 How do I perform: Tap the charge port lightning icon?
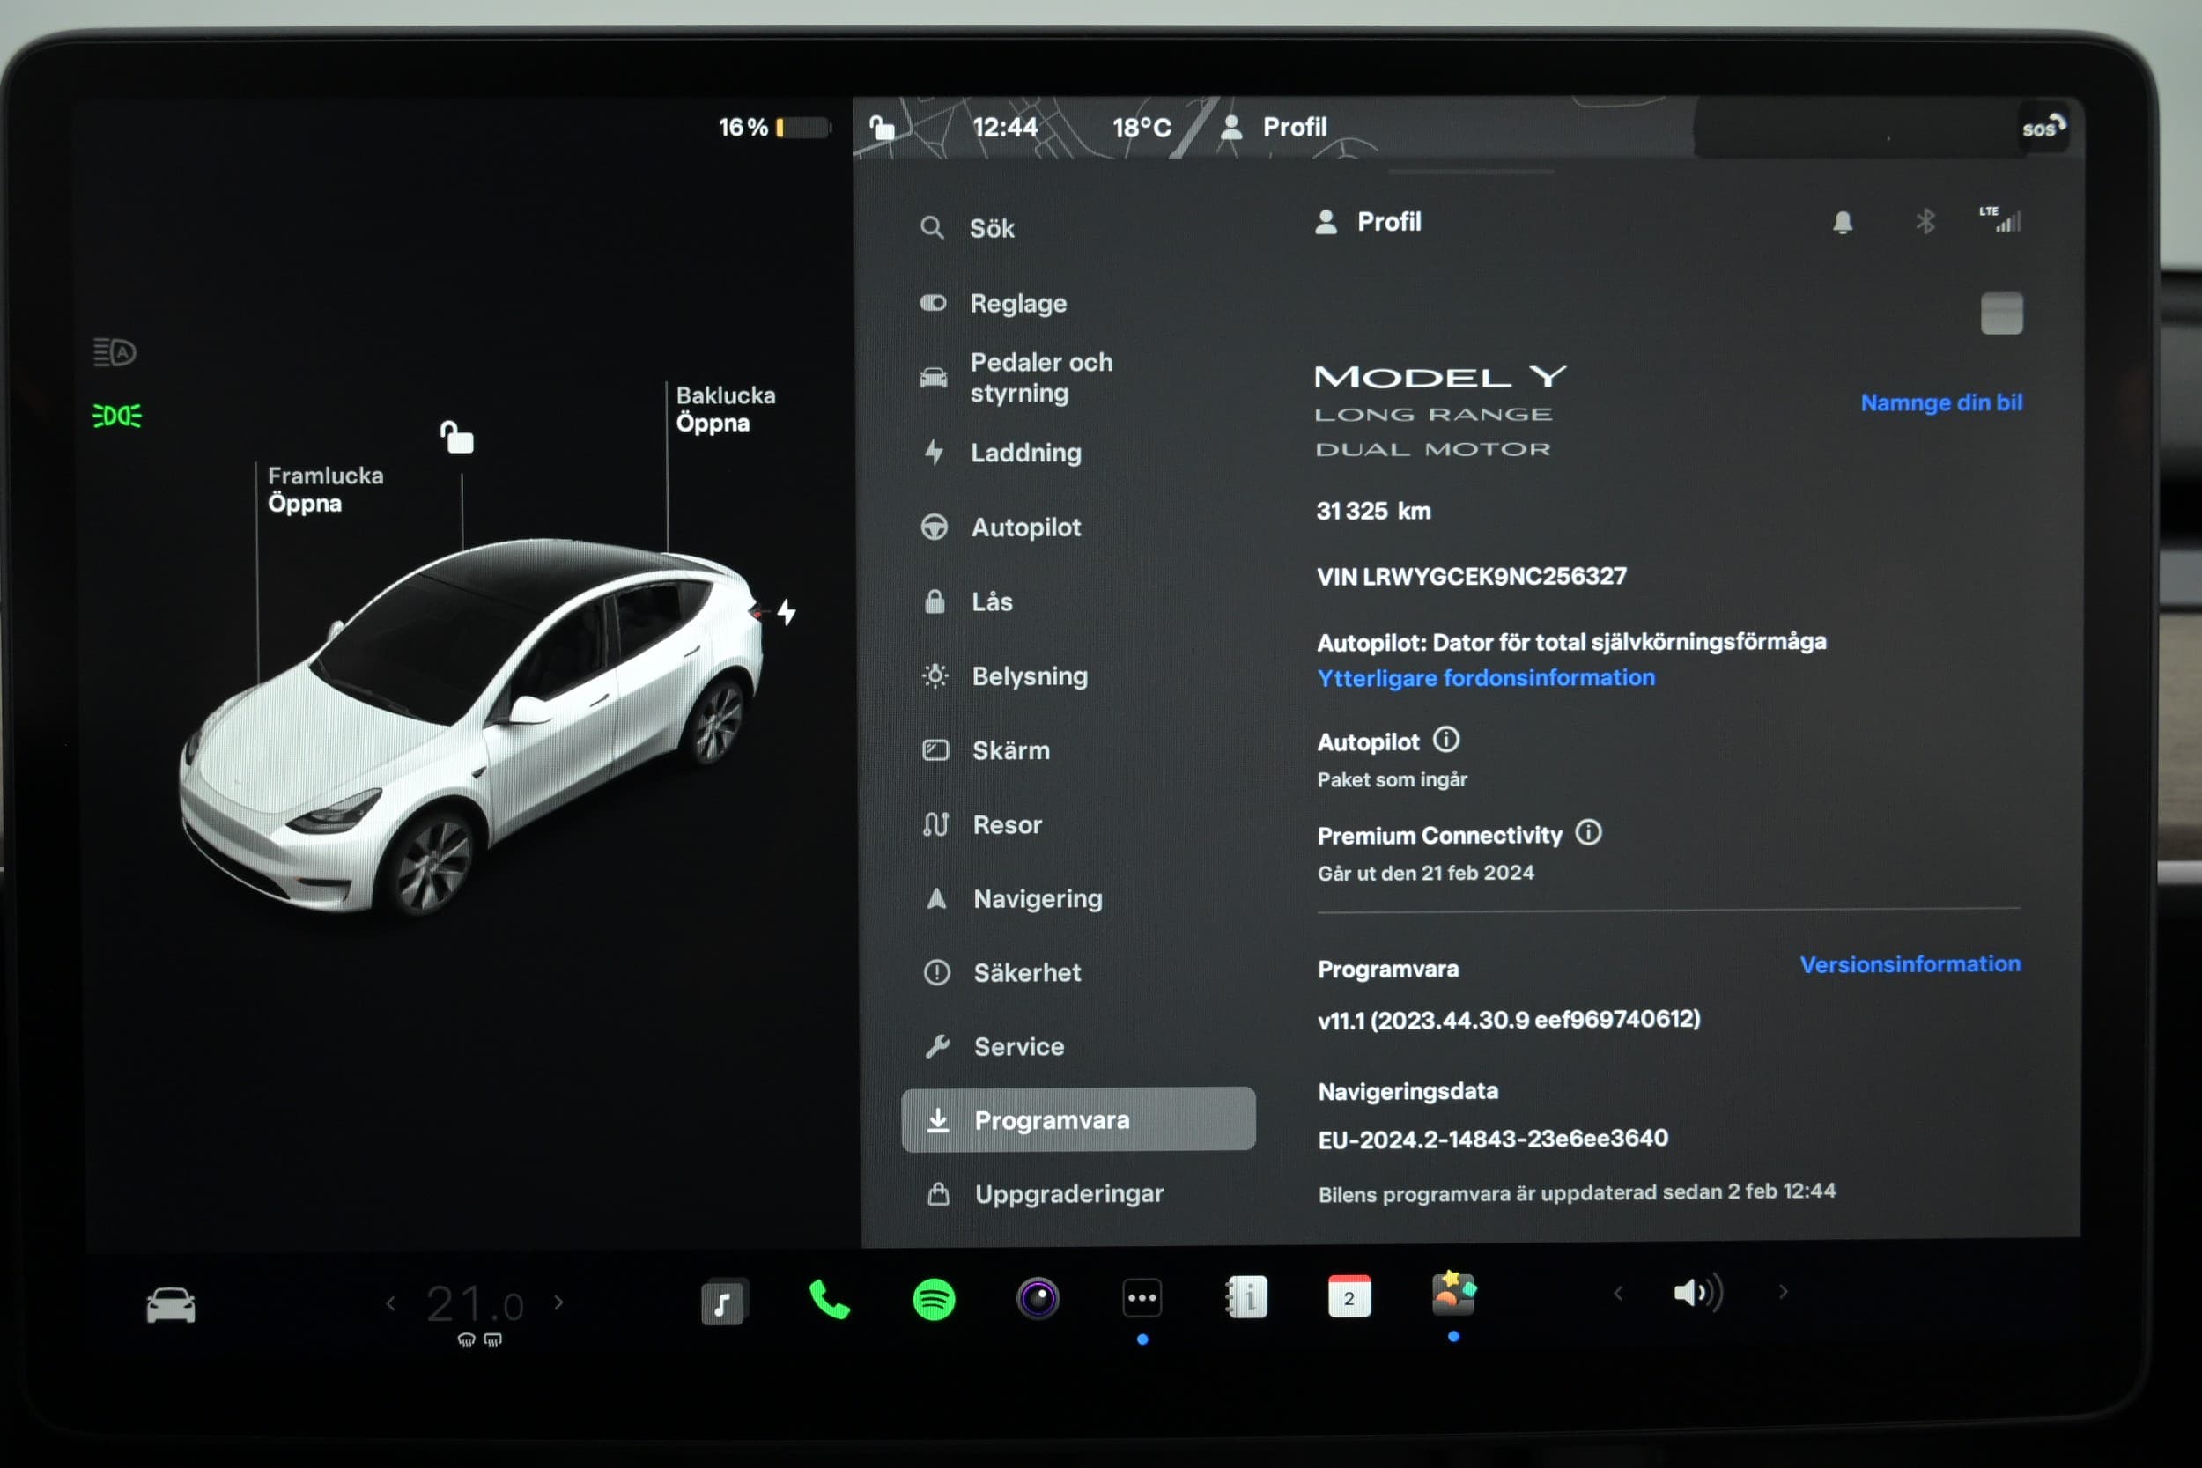787,612
